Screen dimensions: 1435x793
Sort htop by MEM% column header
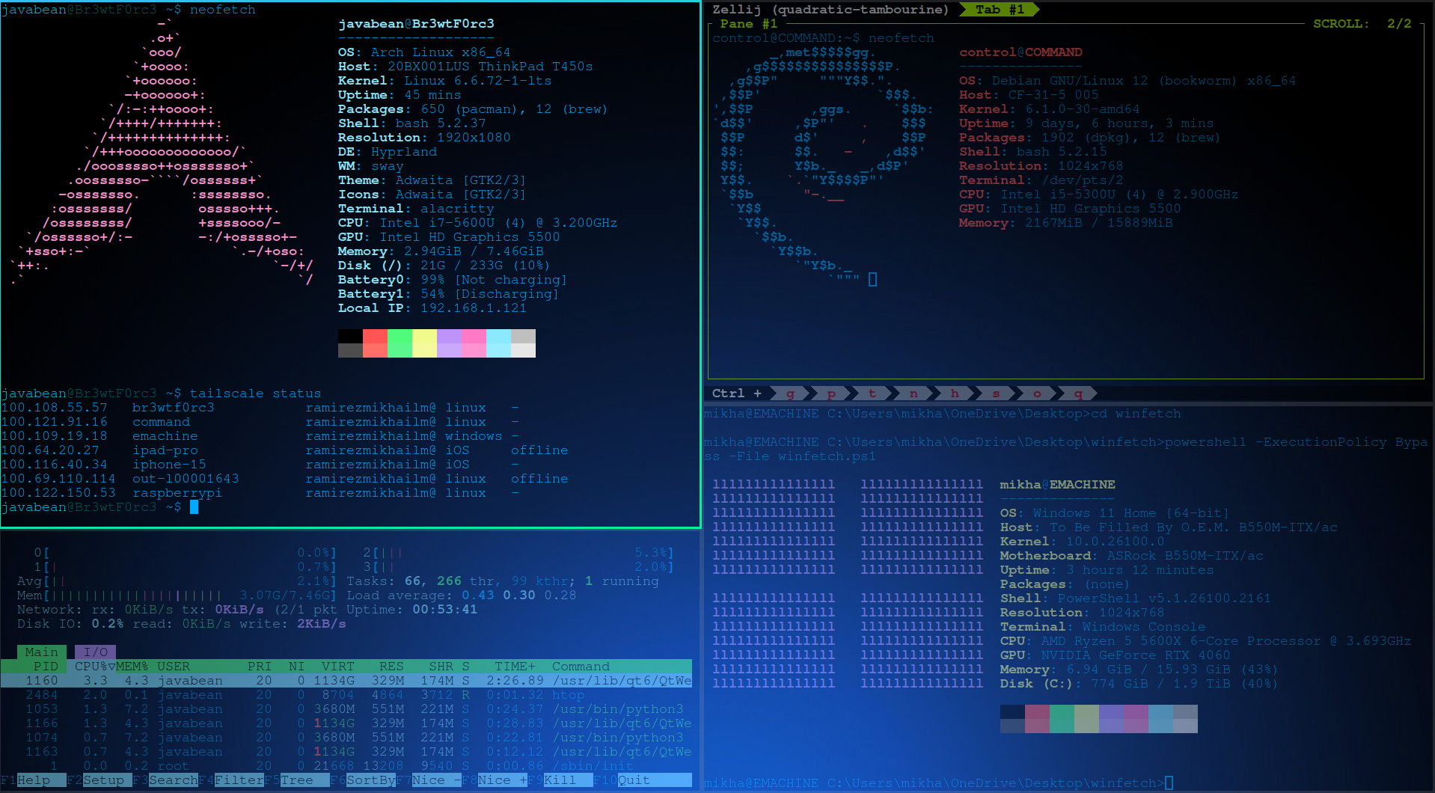pyautogui.click(x=132, y=666)
